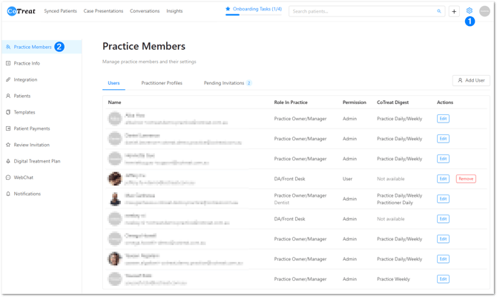Select the Users tab
This screenshot has width=497, height=297.
pos(113,83)
